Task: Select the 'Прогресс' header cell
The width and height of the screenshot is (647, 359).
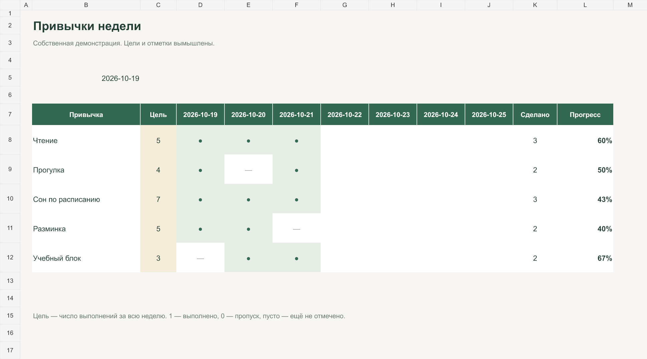Action: tap(585, 115)
